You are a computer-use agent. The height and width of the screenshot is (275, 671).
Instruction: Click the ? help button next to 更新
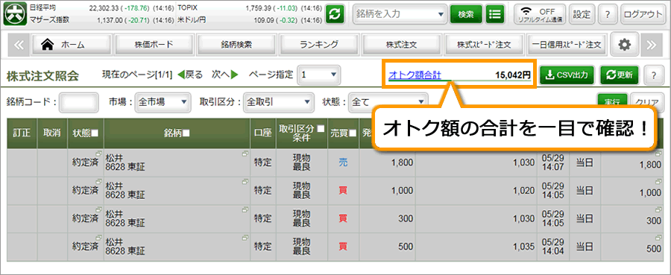coord(653,75)
